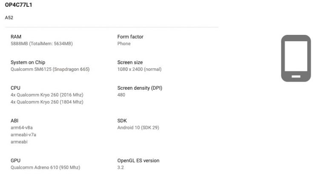Select the armeabi-v7a ABI entry
Image resolution: width=327 pixels, height=174 pixels.
(x=23, y=135)
